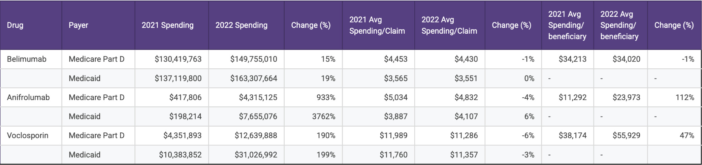The height and width of the screenshot is (165, 702).
Task: Click the 2022 Avg Spending/Claim header
Action: pos(449,25)
